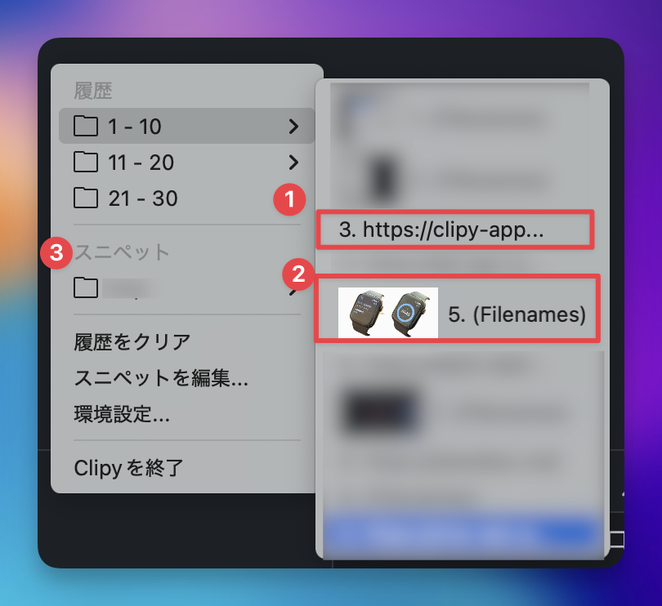Image resolution: width=662 pixels, height=606 pixels.
Task: Open the 11 - 20 history label
Action: [141, 163]
